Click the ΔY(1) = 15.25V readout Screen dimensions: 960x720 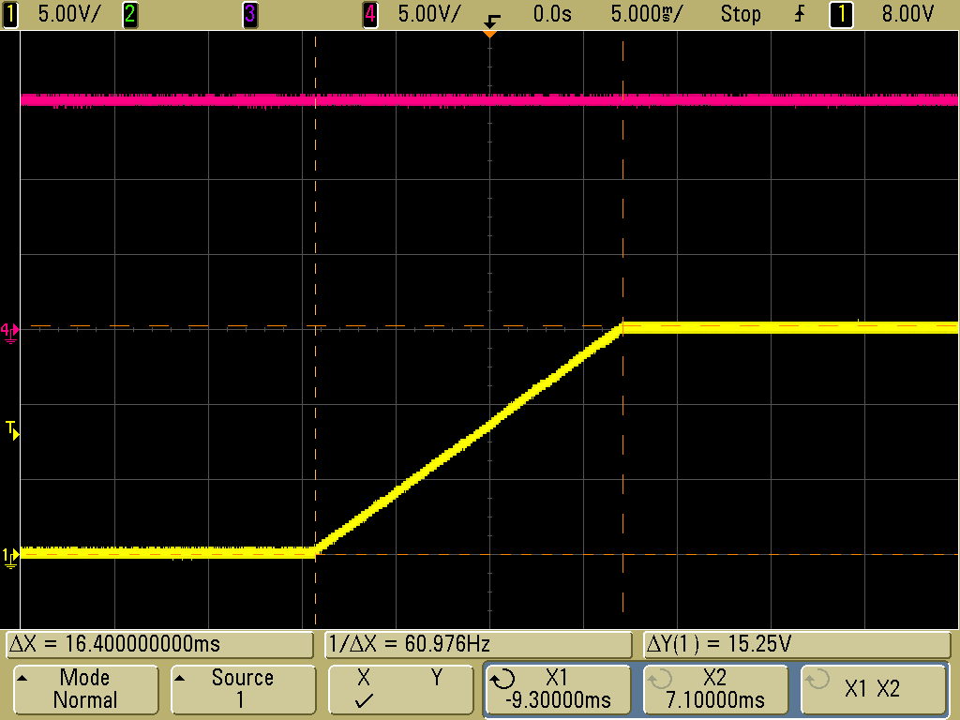(797, 645)
